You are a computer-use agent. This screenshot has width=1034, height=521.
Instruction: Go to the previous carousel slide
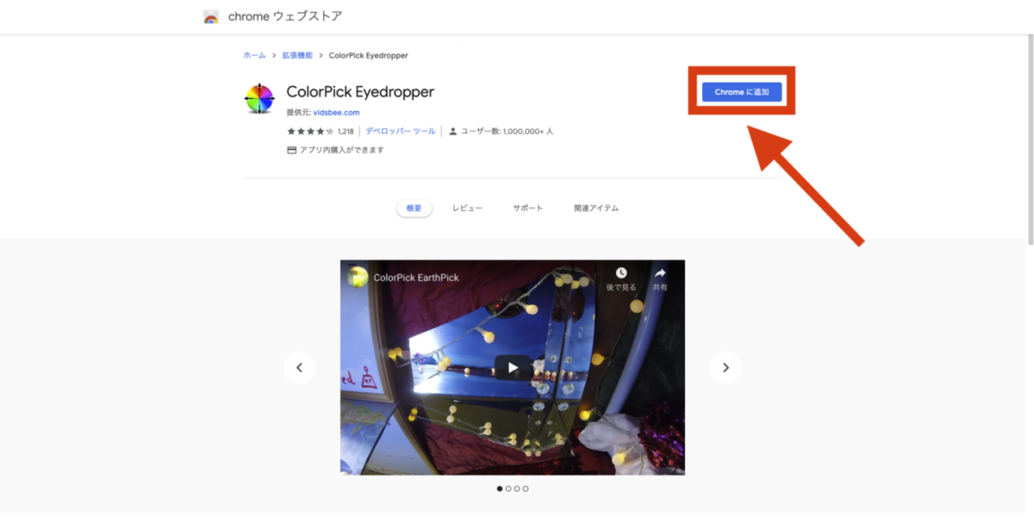tap(299, 368)
